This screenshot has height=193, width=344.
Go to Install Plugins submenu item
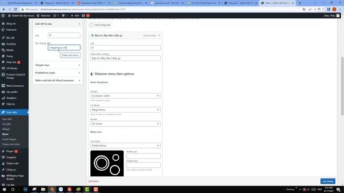[9, 139]
